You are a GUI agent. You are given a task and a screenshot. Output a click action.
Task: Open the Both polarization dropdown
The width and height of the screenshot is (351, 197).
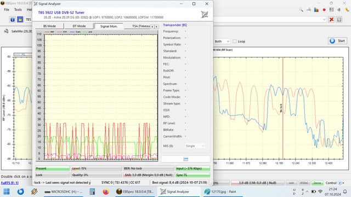point(222,42)
